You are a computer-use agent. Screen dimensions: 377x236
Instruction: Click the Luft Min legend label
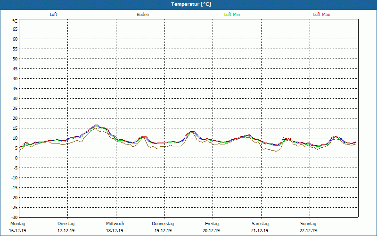232,15
